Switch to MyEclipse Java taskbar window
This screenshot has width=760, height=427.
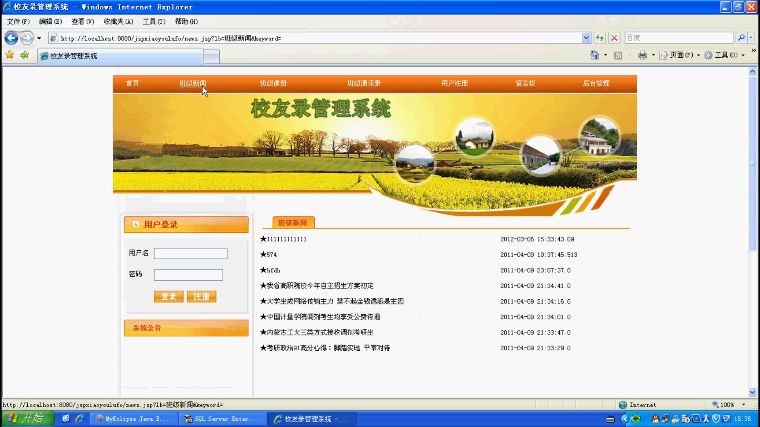[133, 419]
